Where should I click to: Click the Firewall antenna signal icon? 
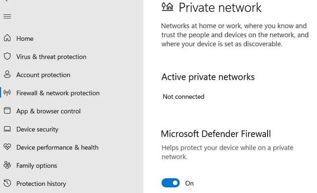[7, 93]
